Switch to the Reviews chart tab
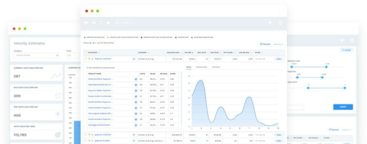Screen dimensions: 367x144 216,67
